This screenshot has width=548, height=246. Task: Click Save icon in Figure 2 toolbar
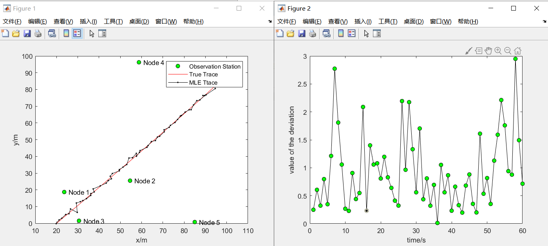pos(302,33)
